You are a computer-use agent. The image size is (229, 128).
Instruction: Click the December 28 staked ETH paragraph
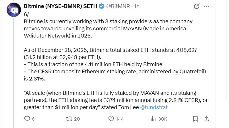point(110,53)
